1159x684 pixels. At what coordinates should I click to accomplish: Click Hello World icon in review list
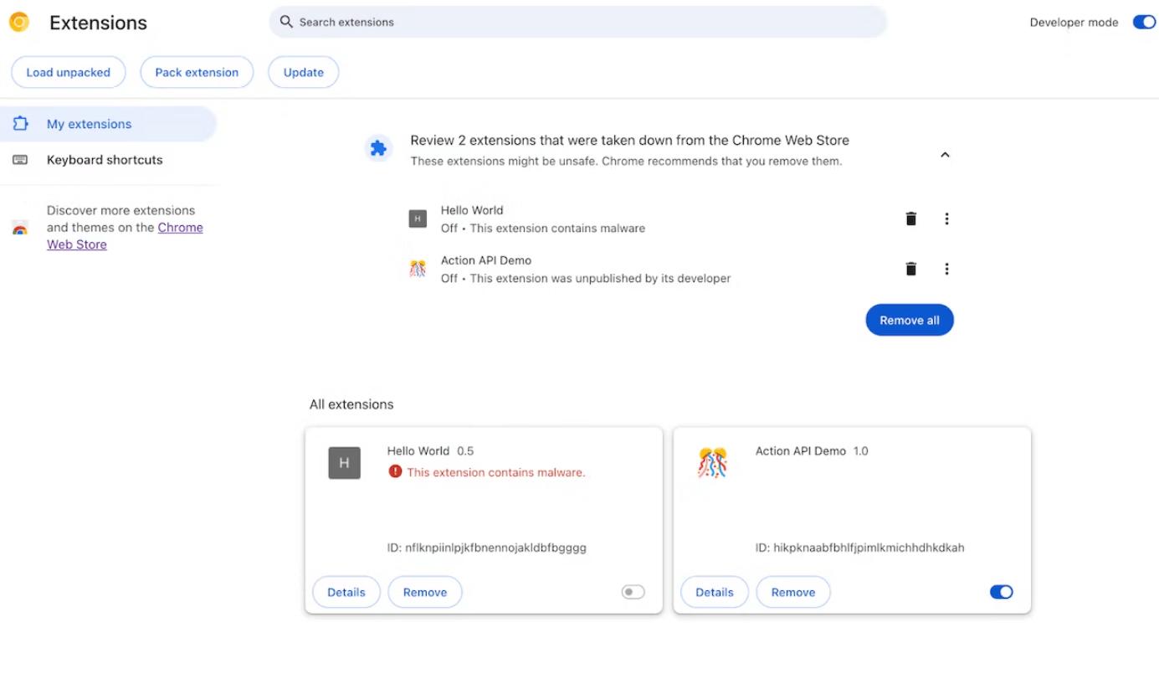tap(418, 219)
